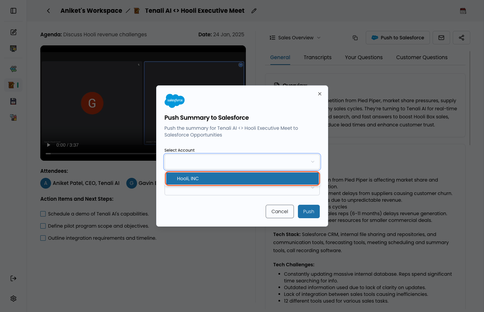Click the 'Tech Stack:' paragraph label
This screenshot has width=484, height=312.
coord(287,234)
